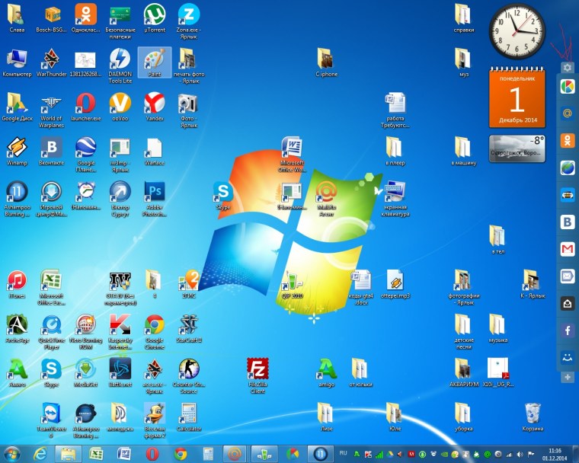
Task: Open the RU language selector in taskbar
Action: pos(343,453)
